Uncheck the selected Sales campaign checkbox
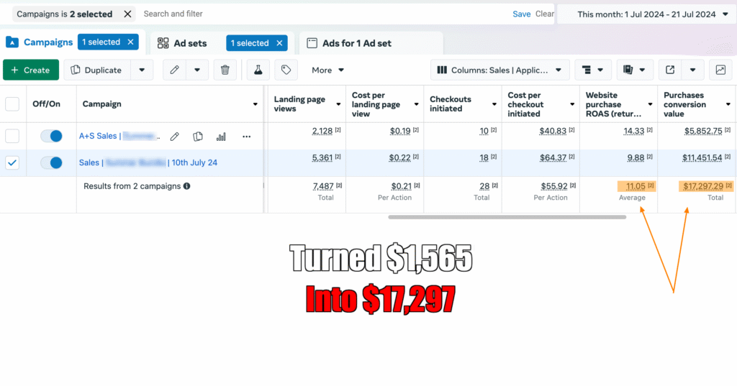This screenshot has width=737, height=386. [x=12, y=163]
